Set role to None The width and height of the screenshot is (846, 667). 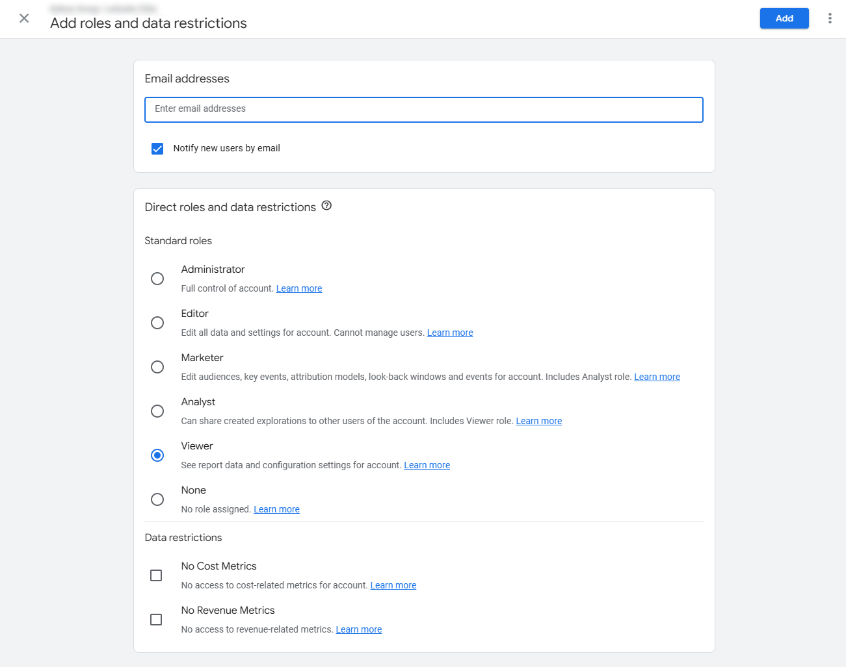pyautogui.click(x=157, y=499)
